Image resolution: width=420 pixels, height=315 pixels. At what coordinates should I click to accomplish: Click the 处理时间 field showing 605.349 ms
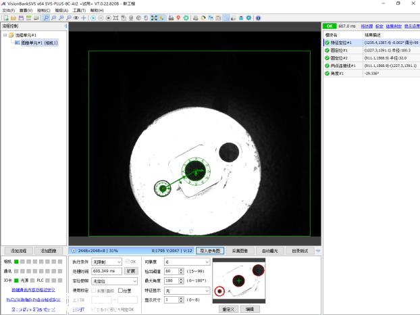[107, 271]
